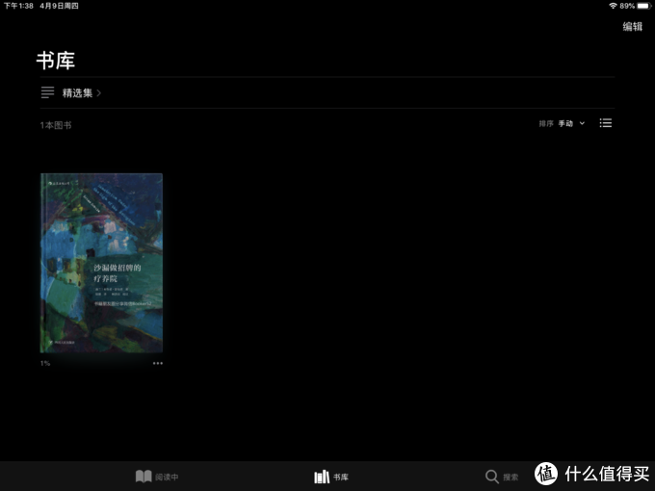The image size is (655, 491).
Task: Tap the 1% reading progress indicator
Action: [x=45, y=363]
